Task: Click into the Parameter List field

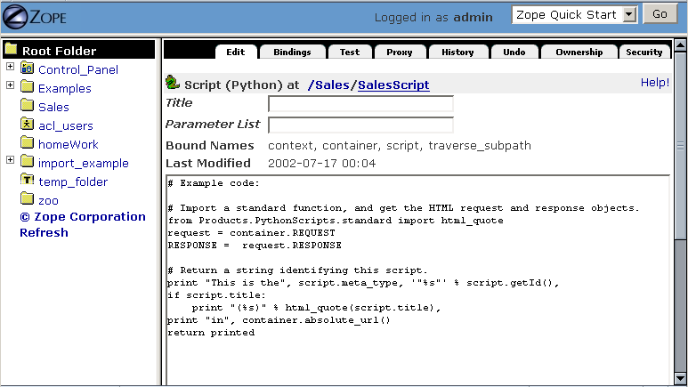Action: pos(360,125)
